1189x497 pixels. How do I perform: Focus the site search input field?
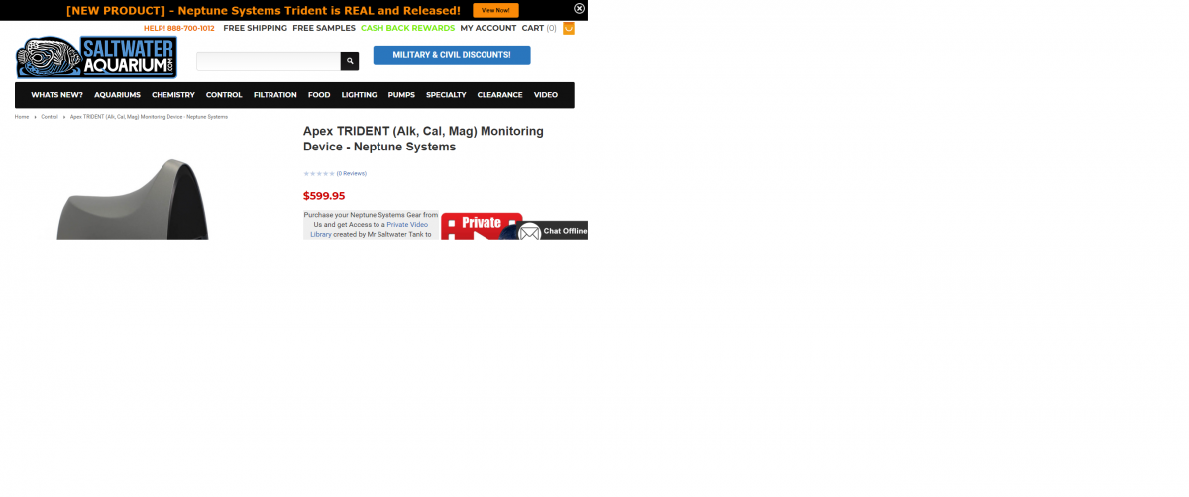[269, 61]
